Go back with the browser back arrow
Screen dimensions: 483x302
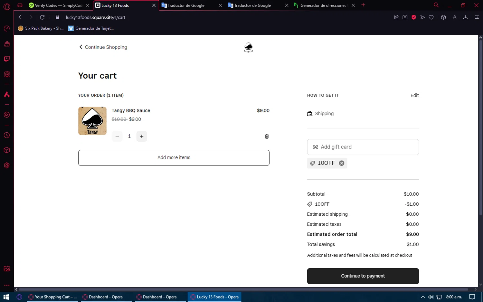point(20,17)
